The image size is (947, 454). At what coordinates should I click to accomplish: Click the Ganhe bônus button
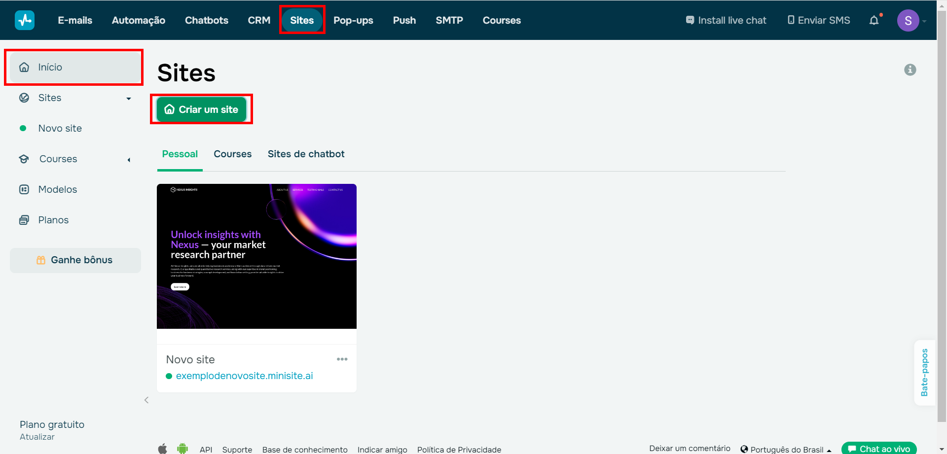click(75, 260)
